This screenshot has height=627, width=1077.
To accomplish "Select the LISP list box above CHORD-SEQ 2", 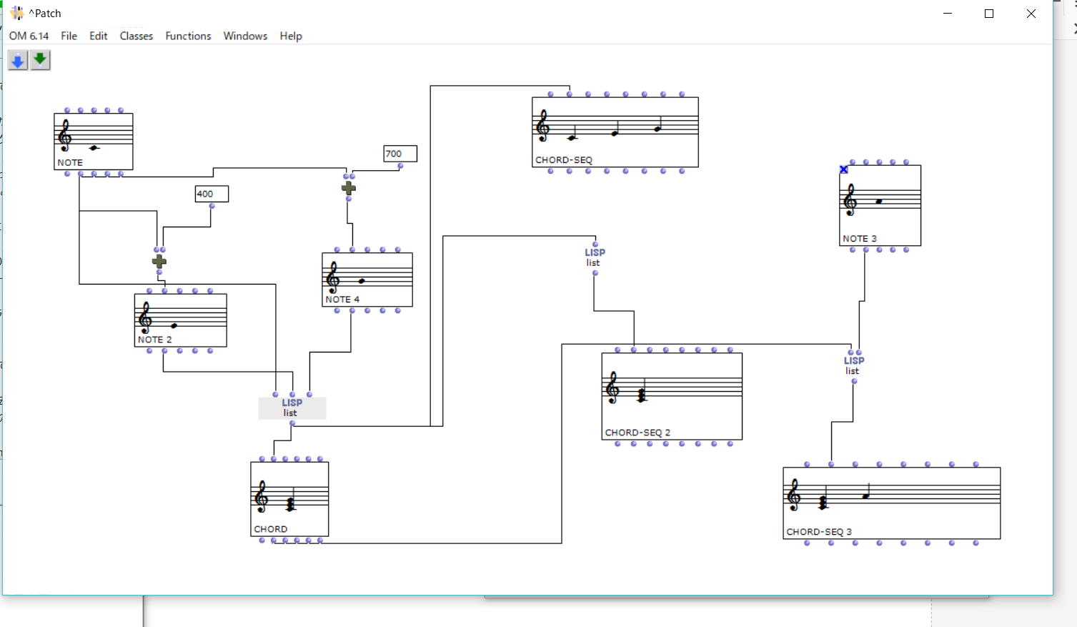I will tap(595, 257).
